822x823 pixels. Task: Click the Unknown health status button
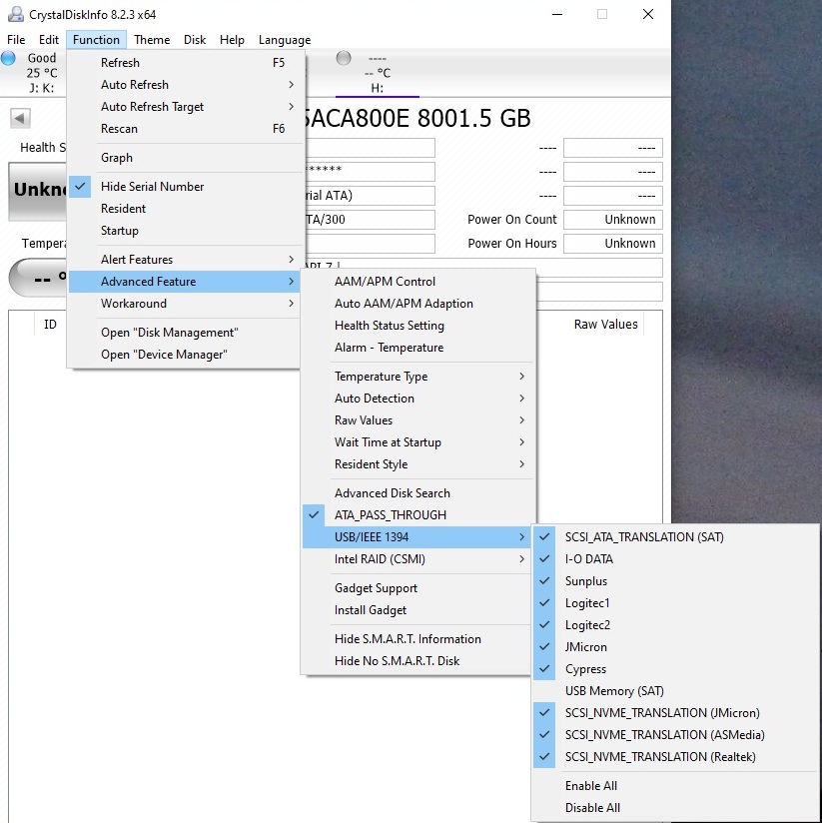coord(38,191)
